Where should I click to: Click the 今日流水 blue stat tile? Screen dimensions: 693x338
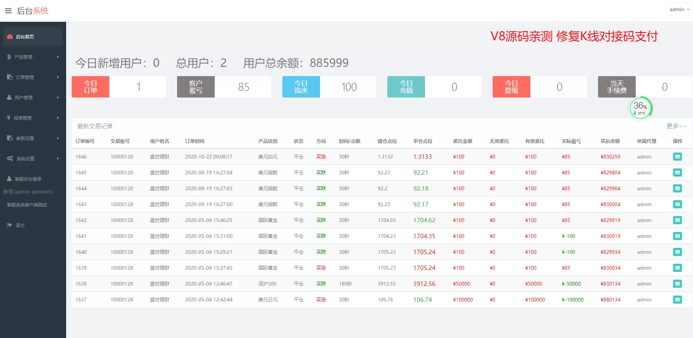(x=301, y=87)
